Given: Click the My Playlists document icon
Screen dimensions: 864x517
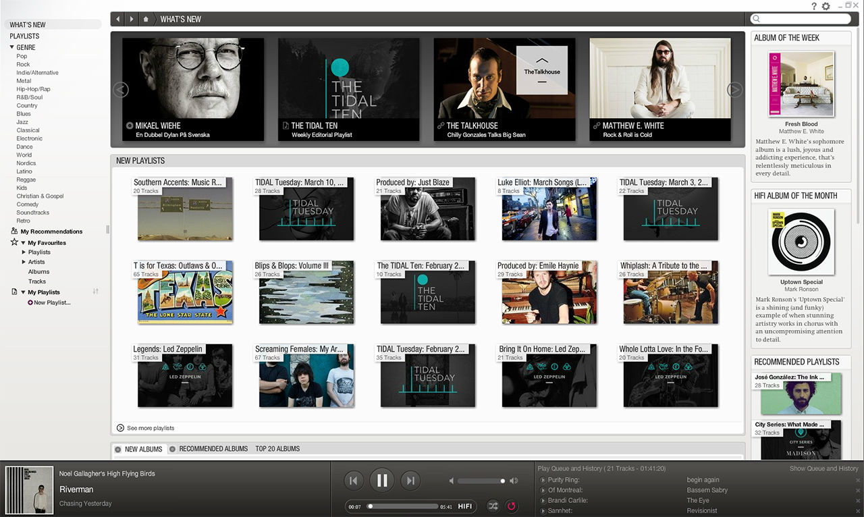Looking at the screenshot, I should (14, 292).
